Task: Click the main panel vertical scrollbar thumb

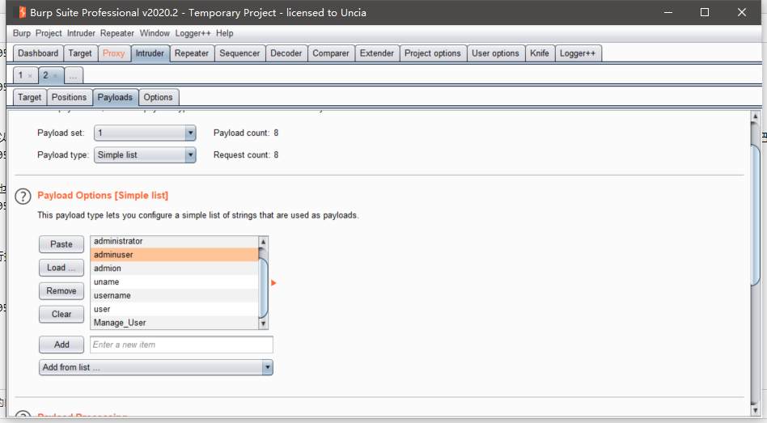Action: (755, 215)
